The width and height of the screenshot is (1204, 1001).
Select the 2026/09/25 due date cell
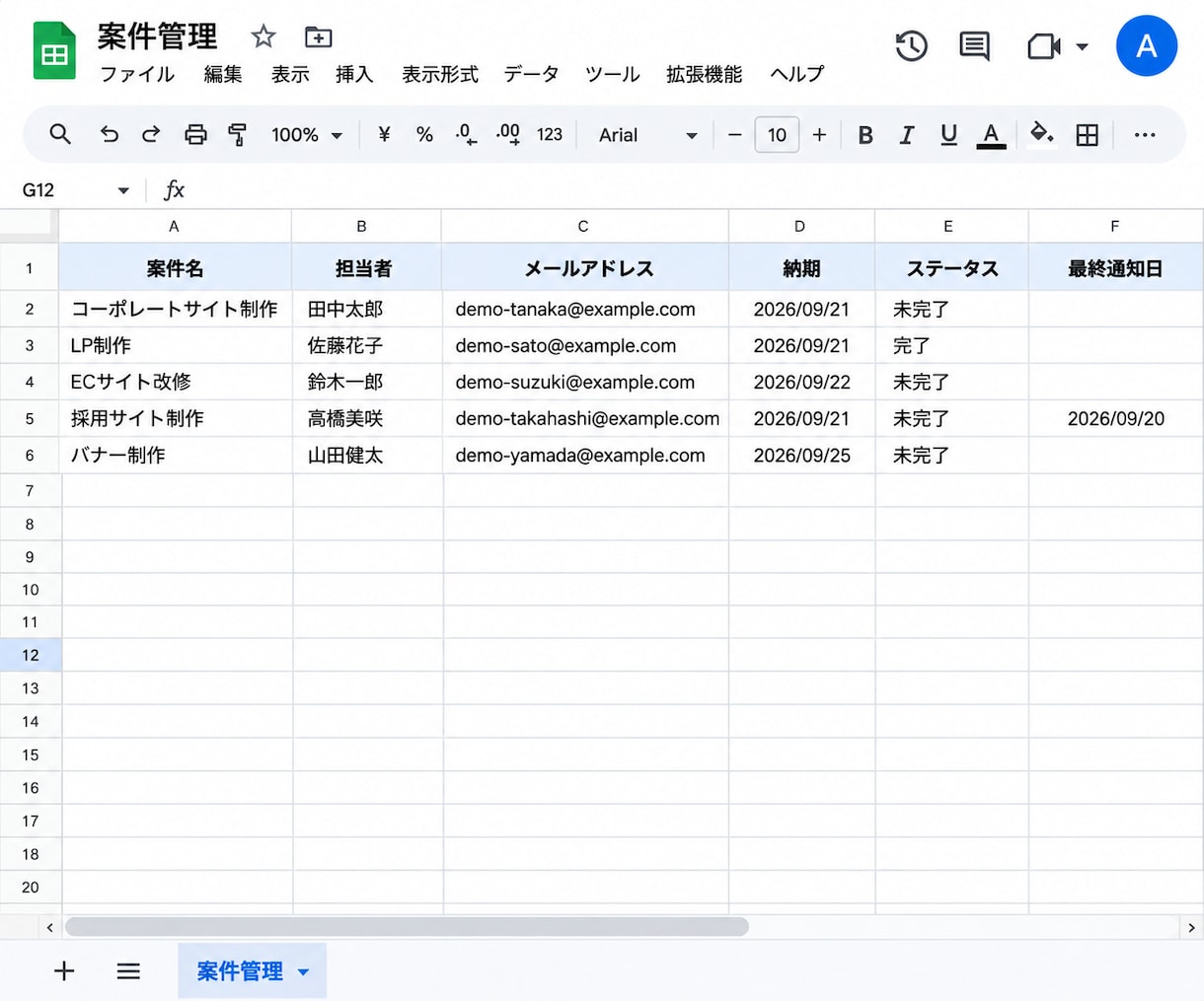click(x=801, y=455)
